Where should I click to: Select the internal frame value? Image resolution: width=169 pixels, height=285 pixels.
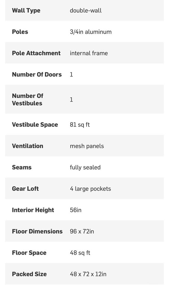89,53
